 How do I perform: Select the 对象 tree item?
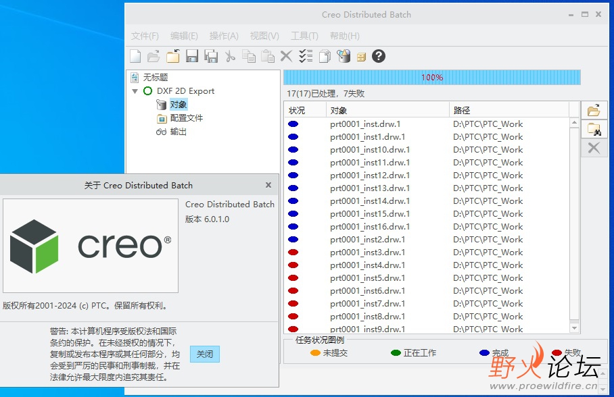coord(178,105)
